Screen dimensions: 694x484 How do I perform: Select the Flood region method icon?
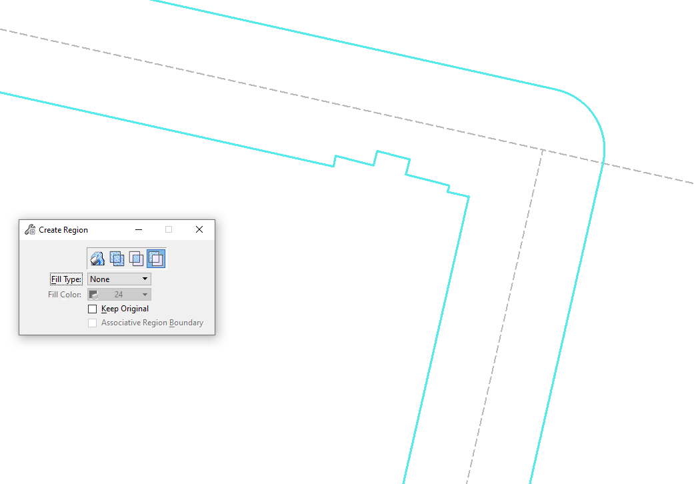click(x=97, y=259)
